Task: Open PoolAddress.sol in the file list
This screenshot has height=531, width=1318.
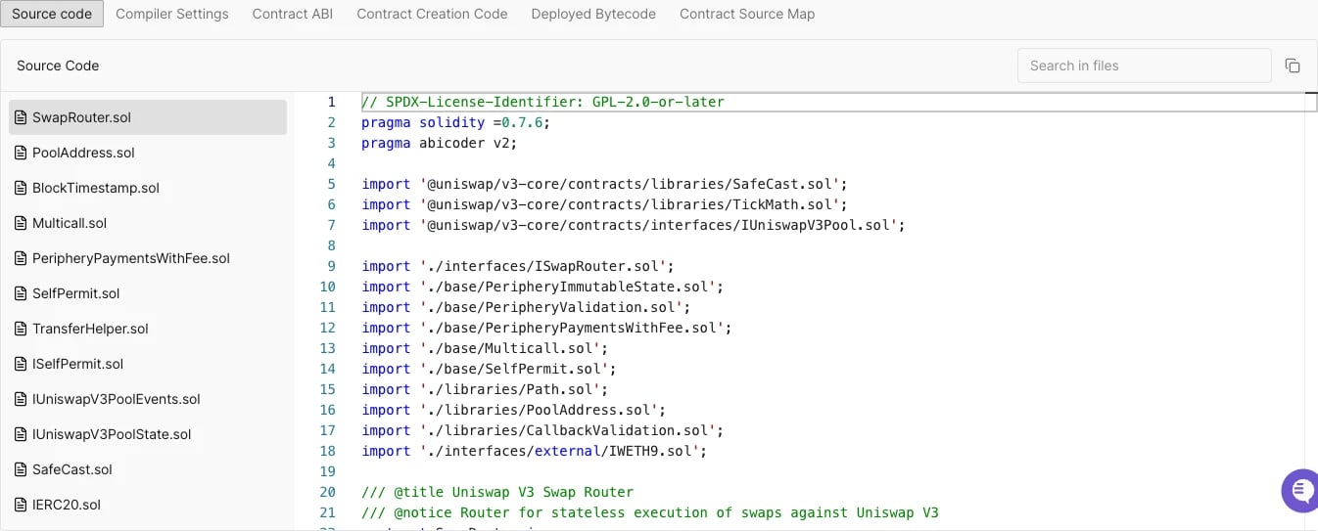Action: [148, 153]
